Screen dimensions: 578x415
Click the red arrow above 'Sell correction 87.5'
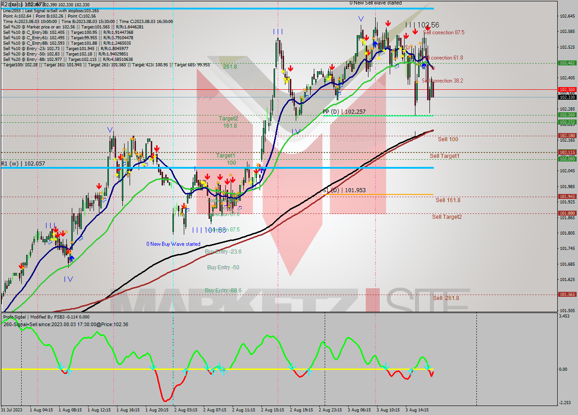(428, 28)
